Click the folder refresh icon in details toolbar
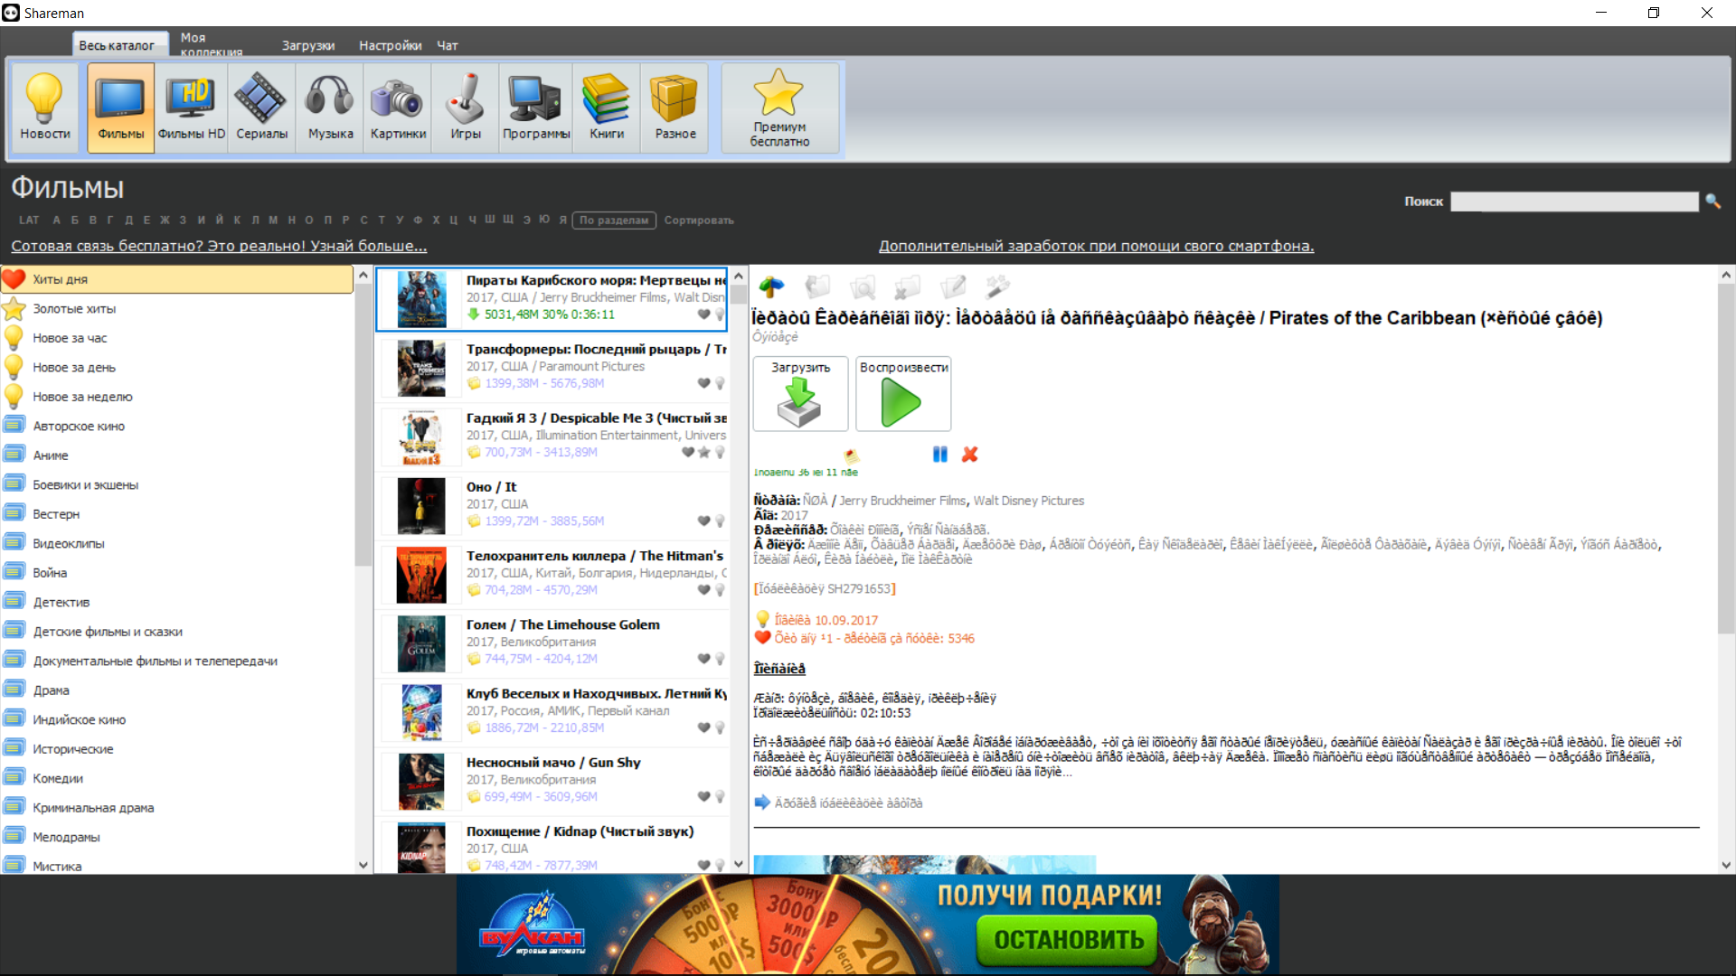The image size is (1736, 976). [x=817, y=286]
